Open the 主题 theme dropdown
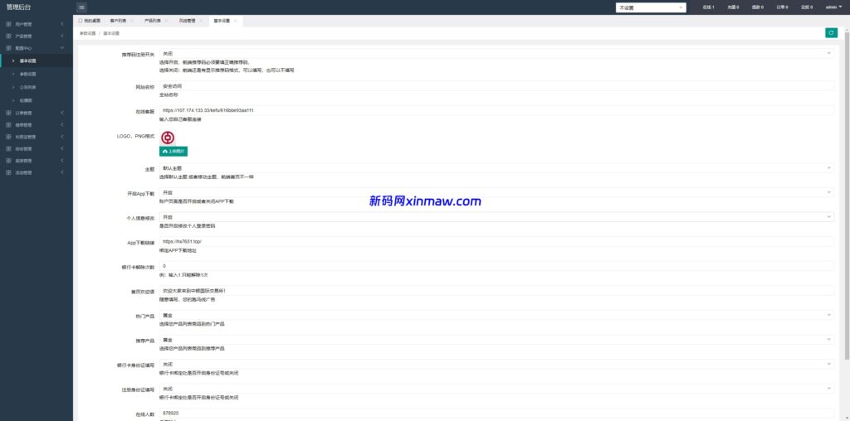850x421 pixels. (496, 167)
